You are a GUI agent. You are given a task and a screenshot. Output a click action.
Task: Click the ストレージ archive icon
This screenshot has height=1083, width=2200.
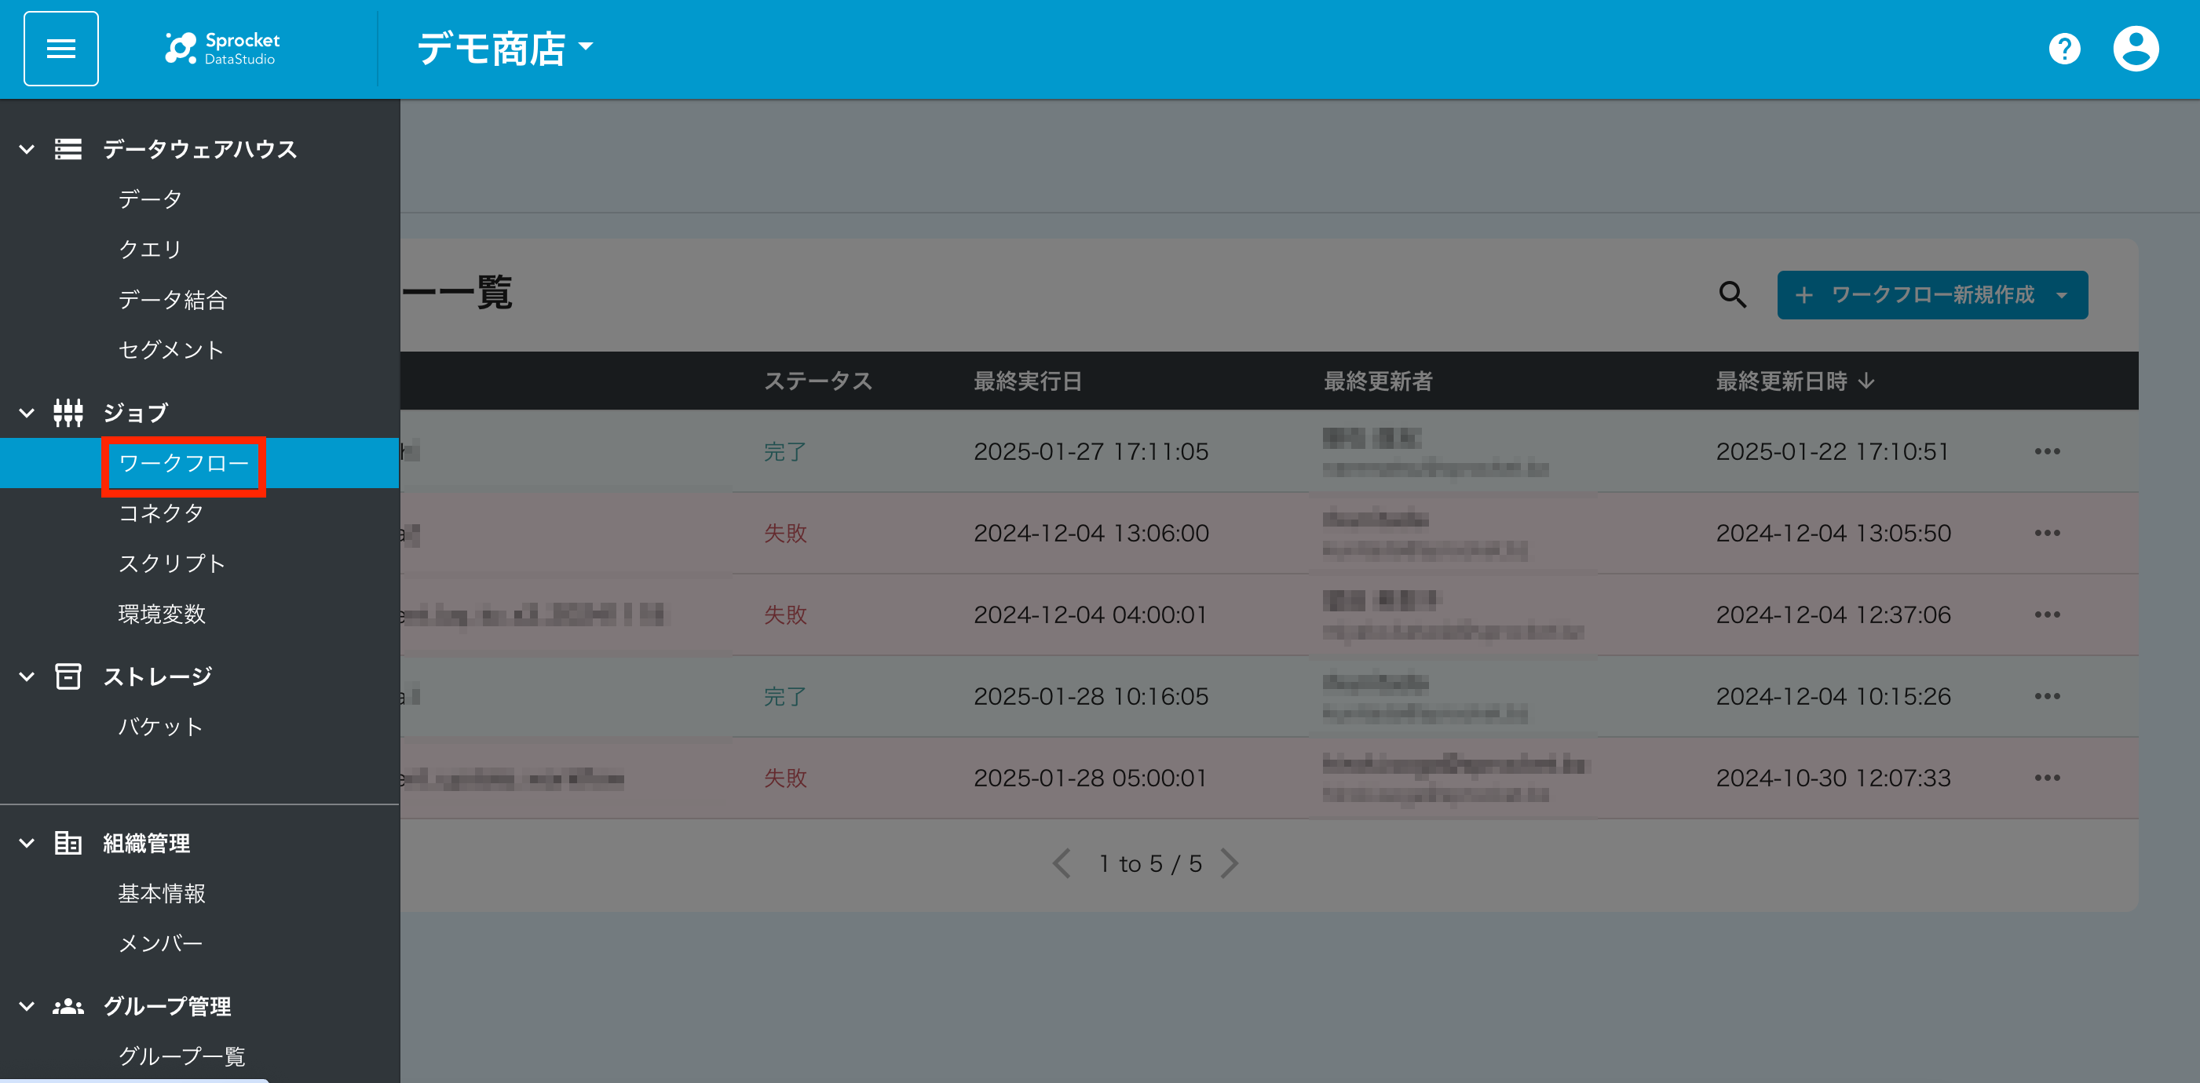click(x=68, y=676)
